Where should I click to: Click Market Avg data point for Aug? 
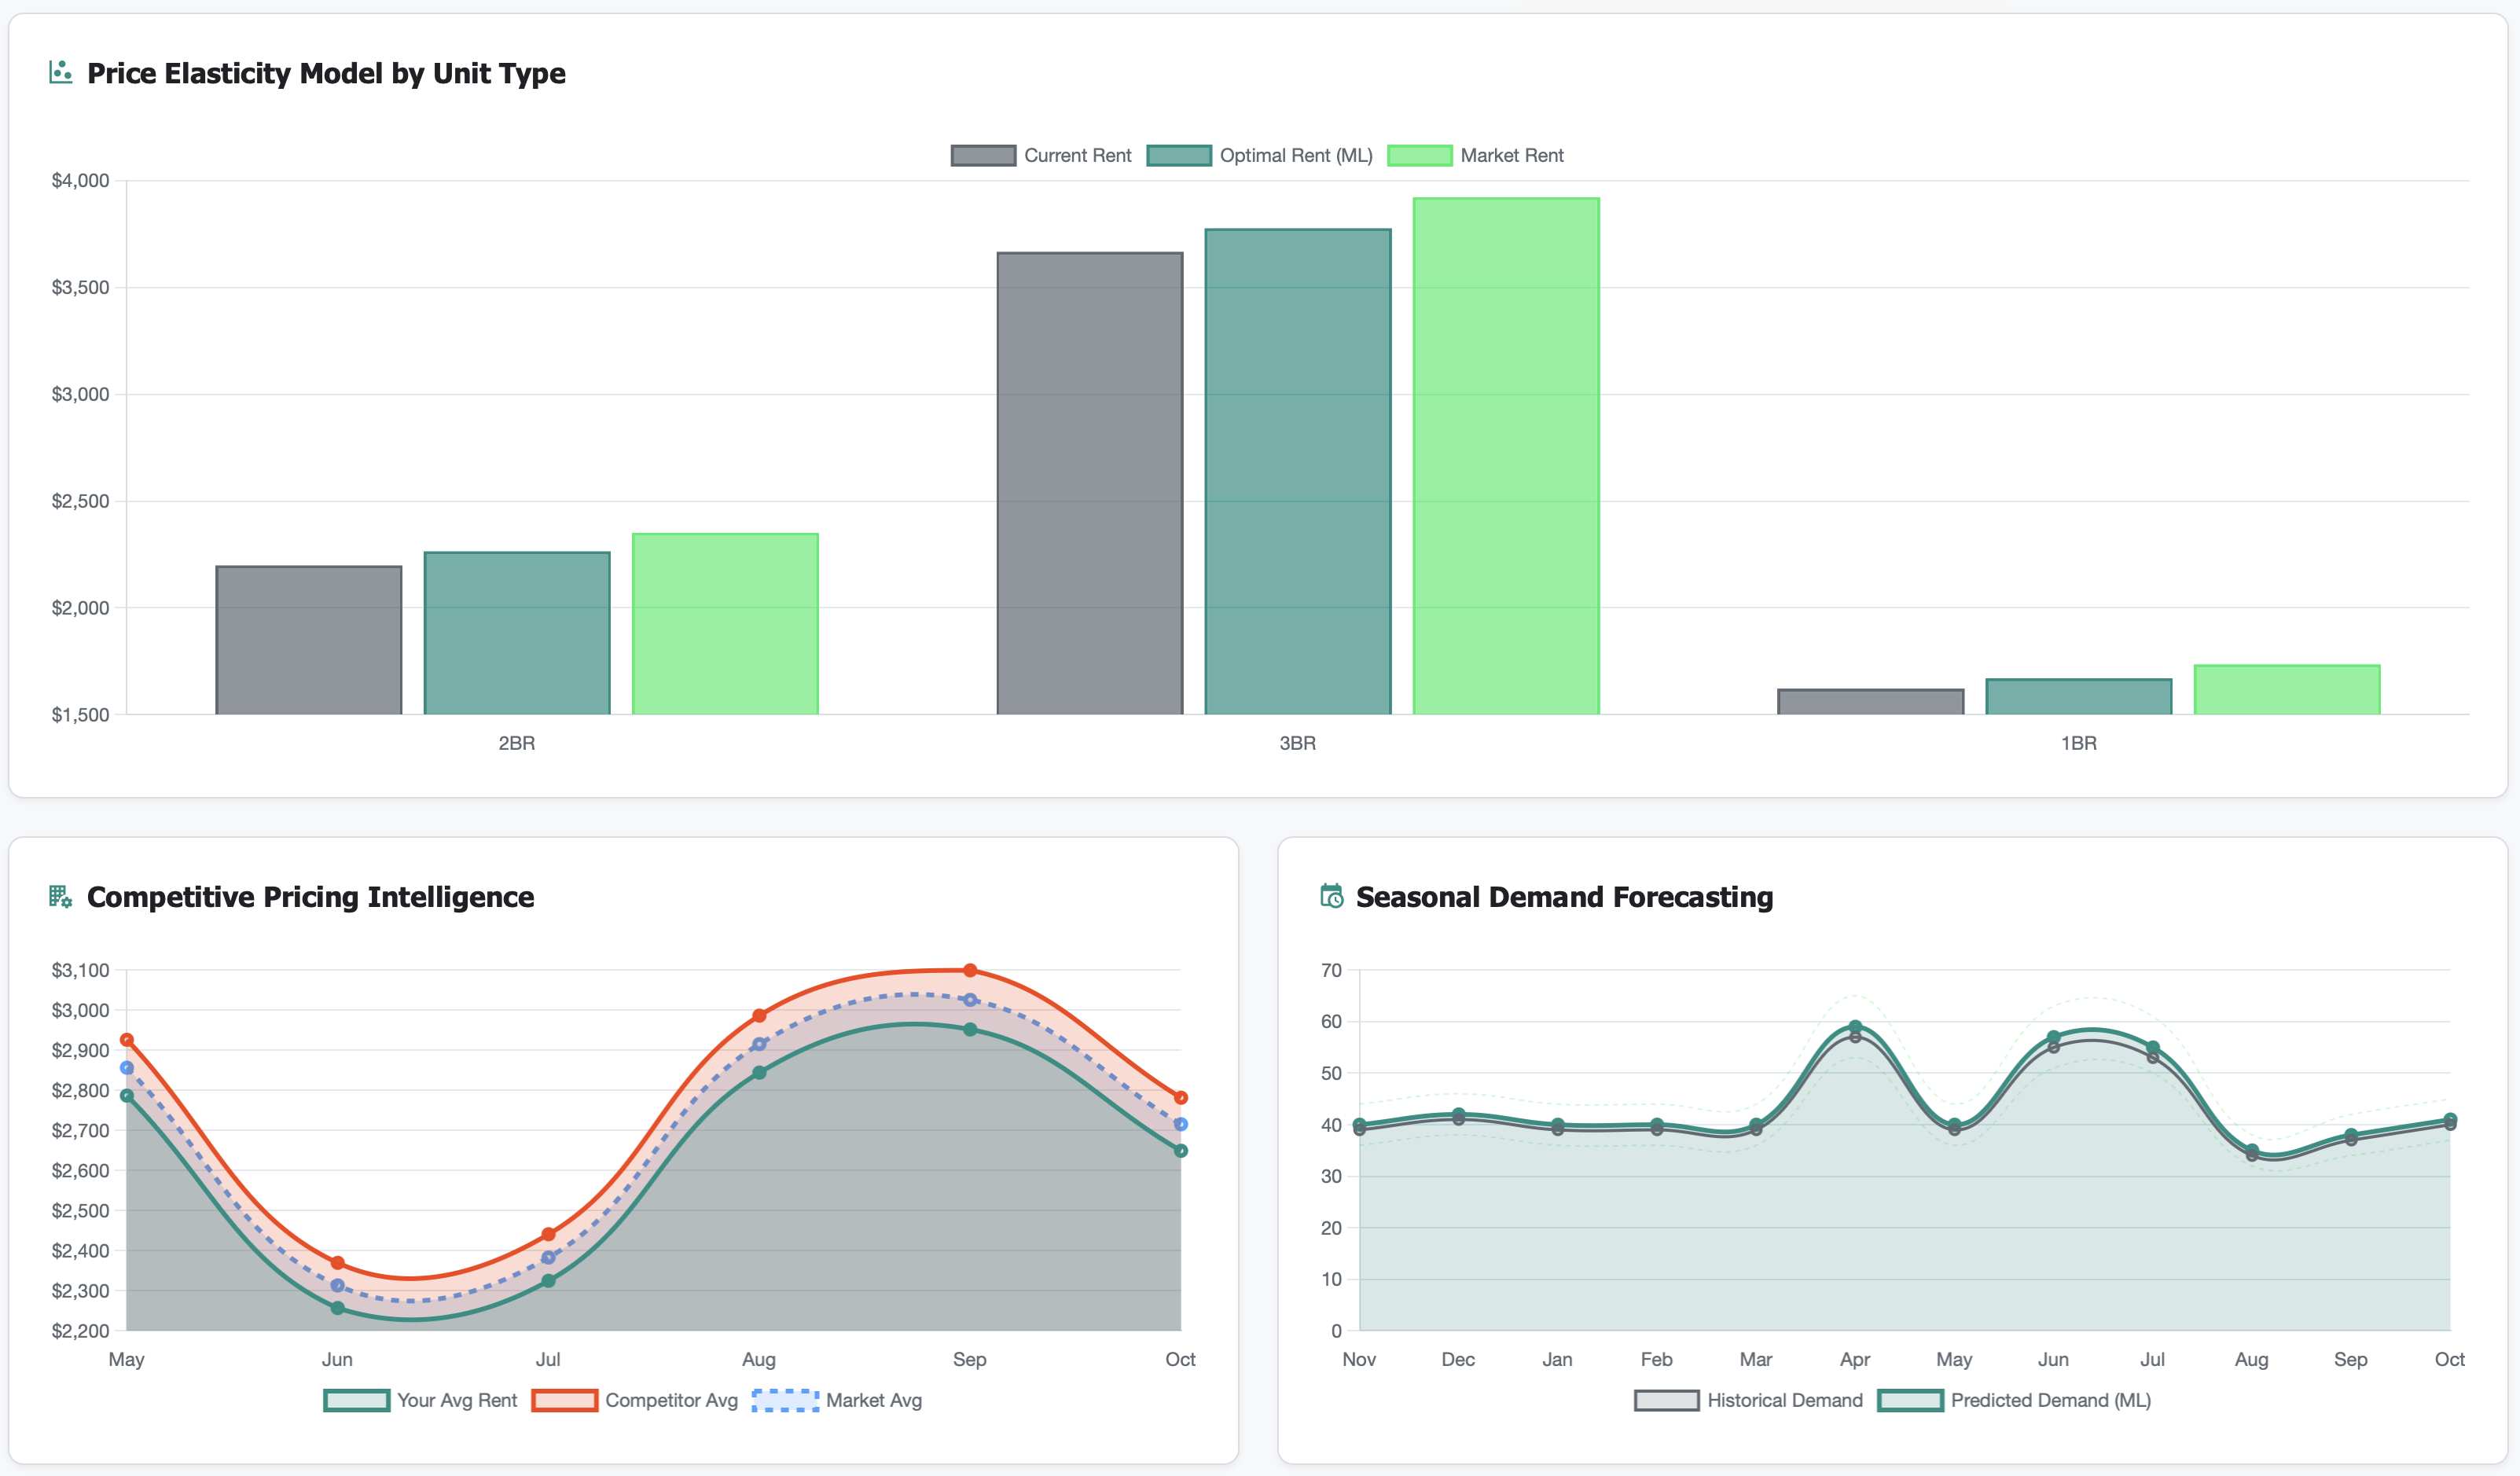759,1044
